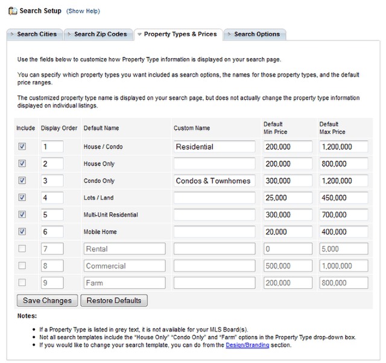The height and width of the screenshot is (363, 386).
Task: Click the 5,000 max price for Rental
Action: pyautogui.click(x=344, y=249)
